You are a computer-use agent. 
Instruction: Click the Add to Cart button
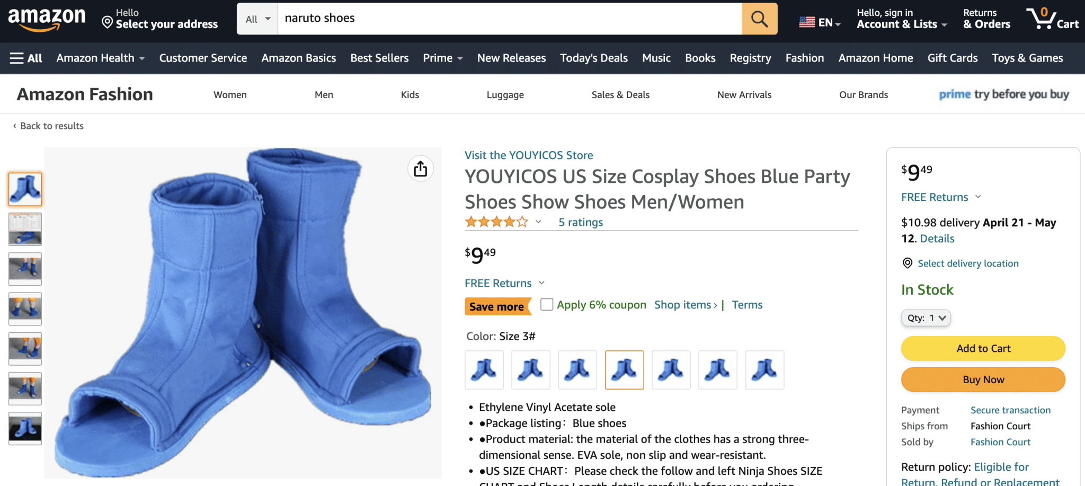pyautogui.click(x=983, y=348)
